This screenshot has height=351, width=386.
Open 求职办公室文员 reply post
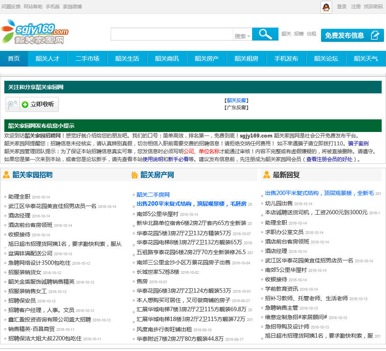coord(284,232)
